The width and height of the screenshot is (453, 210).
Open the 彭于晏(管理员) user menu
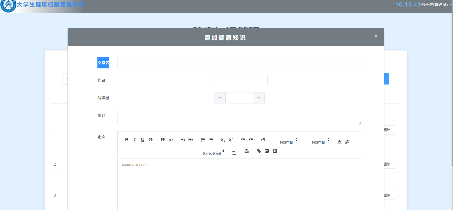(x=436, y=5)
